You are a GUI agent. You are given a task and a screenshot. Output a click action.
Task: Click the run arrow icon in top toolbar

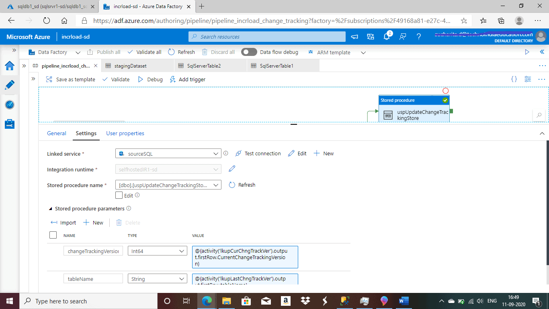[527, 52]
